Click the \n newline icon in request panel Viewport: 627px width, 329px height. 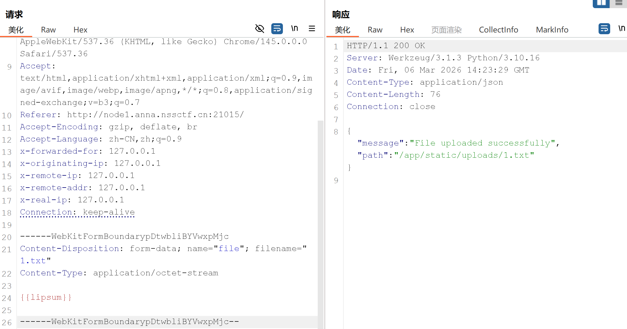click(x=294, y=28)
